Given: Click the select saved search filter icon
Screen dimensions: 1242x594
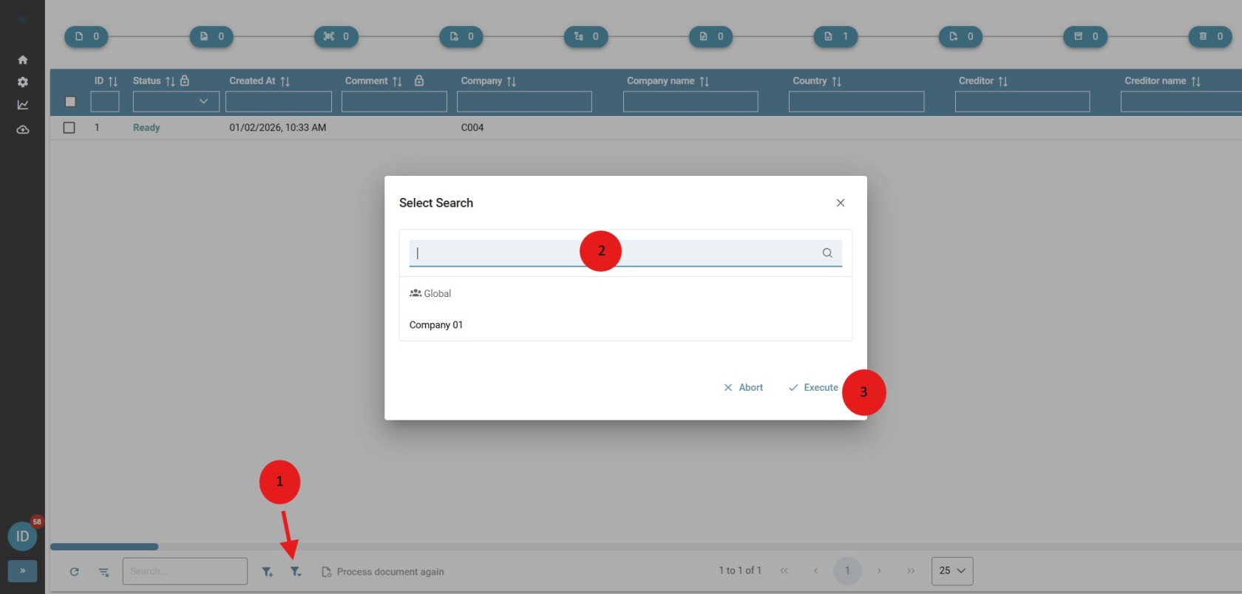Looking at the screenshot, I should pos(296,571).
